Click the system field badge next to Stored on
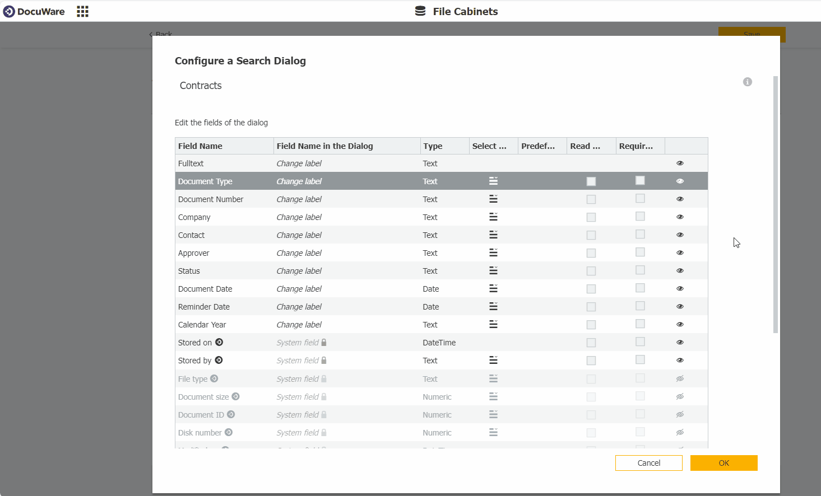Screen dimensions: 821x496 click(x=219, y=342)
